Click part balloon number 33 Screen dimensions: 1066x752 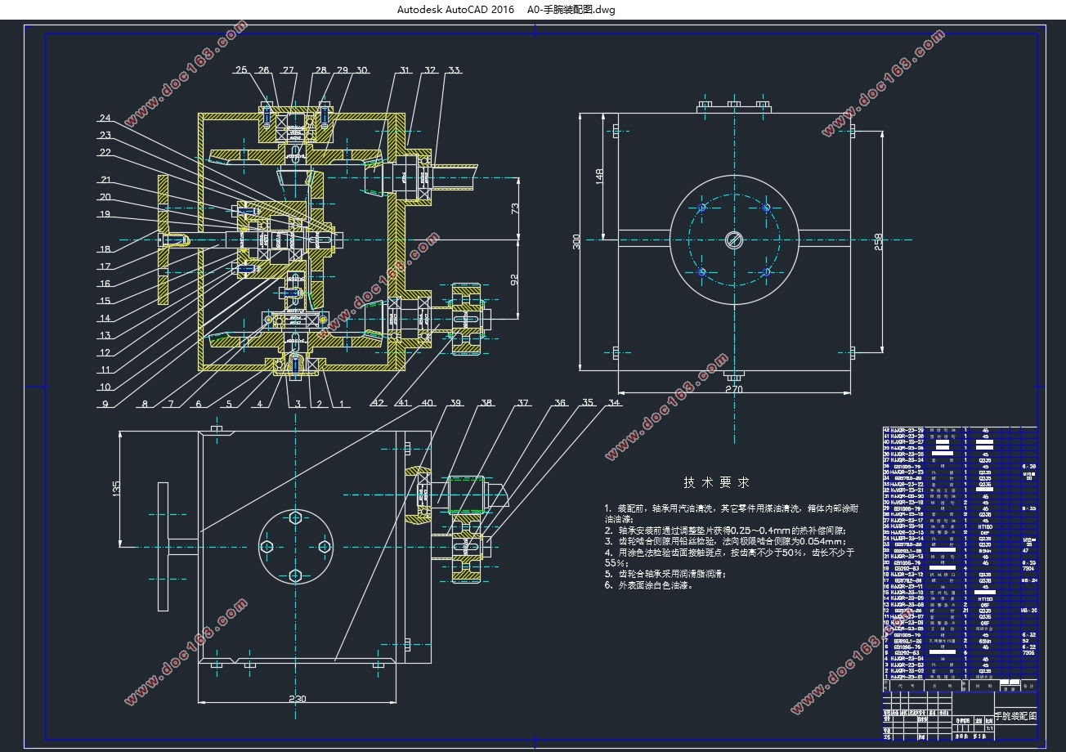click(x=454, y=70)
